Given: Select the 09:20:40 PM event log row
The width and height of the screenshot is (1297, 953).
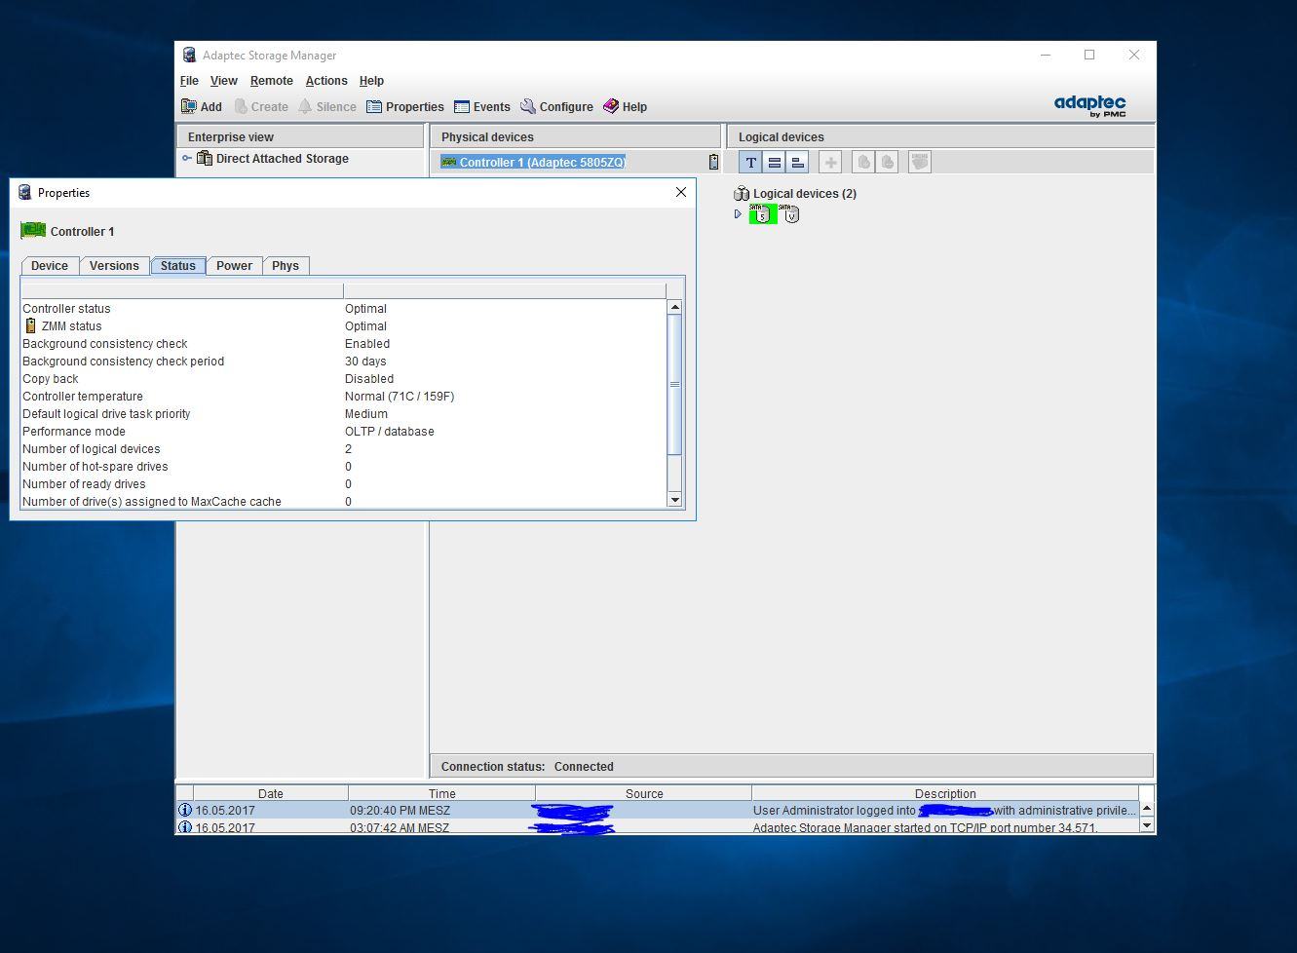Looking at the screenshot, I should click(658, 810).
